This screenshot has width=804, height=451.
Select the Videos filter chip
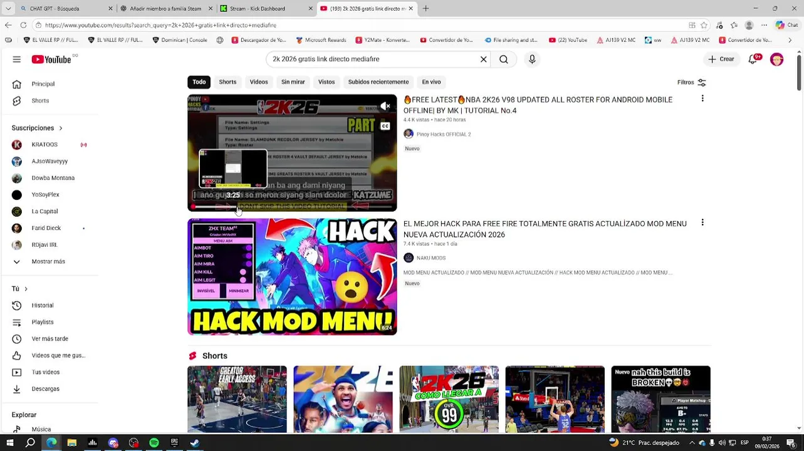tap(259, 82)
